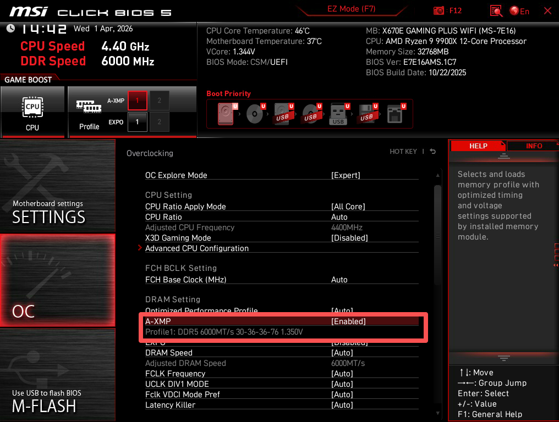This screenshot has width=559, height=422.
Task: Select the network boot device icon
Action: click(x=394, y=114)
